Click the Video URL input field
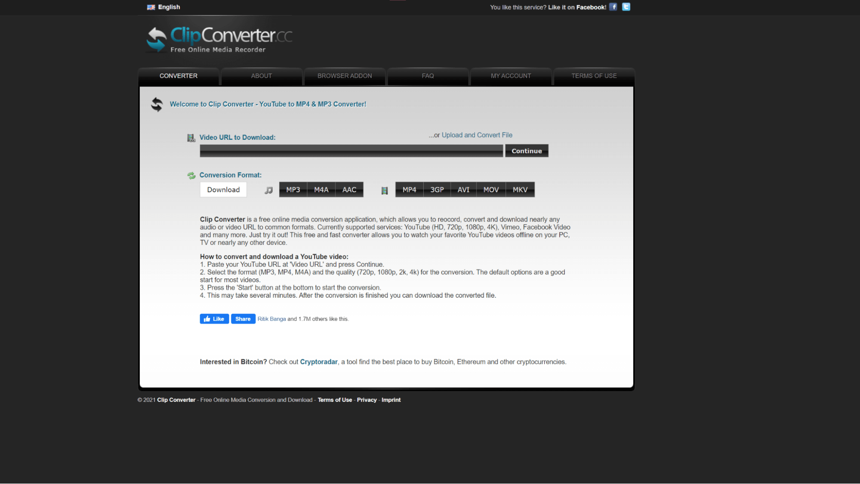The width and height of the screenshot is (860, 484). click(x=351, y=151)
